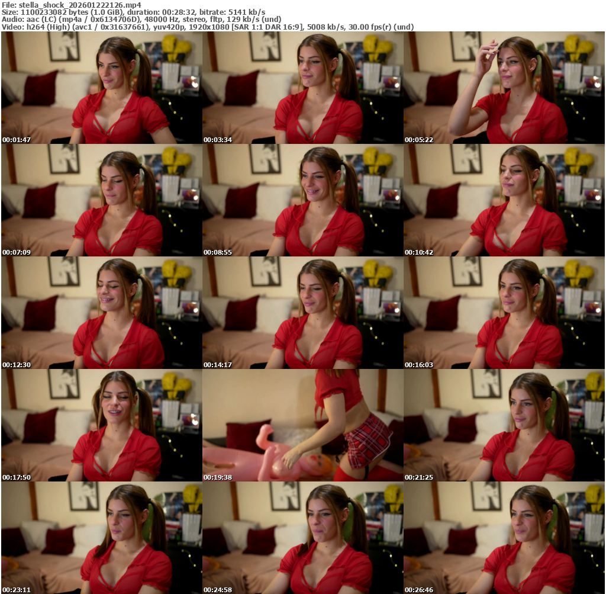Click the frame timestamped 00:10:42

click(x=504, y=200)
